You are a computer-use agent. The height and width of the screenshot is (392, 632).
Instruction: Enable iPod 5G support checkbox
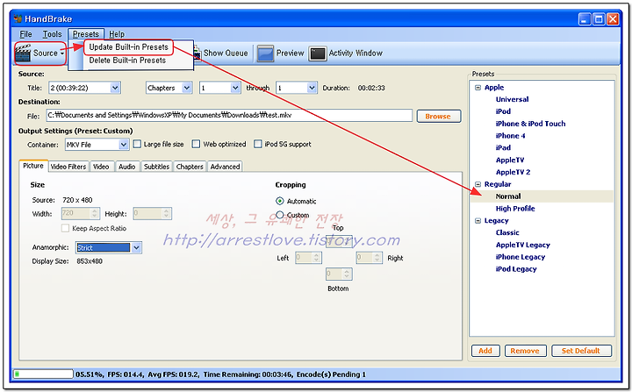[x=258, y=144]
